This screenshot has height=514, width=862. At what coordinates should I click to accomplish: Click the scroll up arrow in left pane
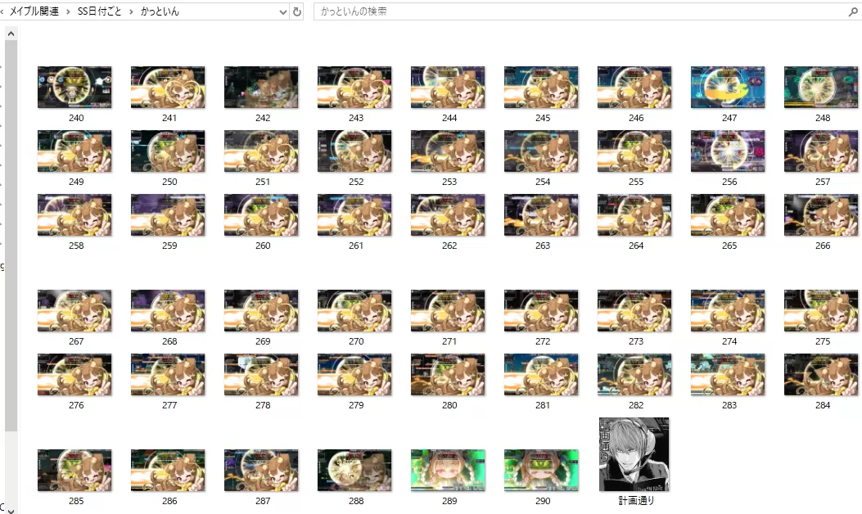[11, 34]
